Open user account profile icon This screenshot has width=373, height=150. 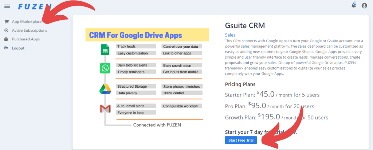pyautogui.click(x=364, y=6)
